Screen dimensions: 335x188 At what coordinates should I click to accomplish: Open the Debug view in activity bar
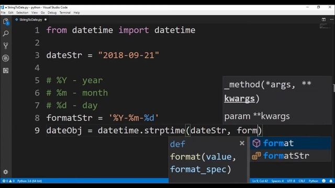click(x=6, y=58)
